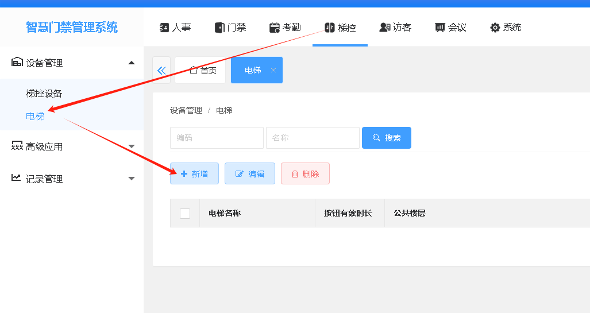Open the 访客 visitor module

click(x=395, y=28)
